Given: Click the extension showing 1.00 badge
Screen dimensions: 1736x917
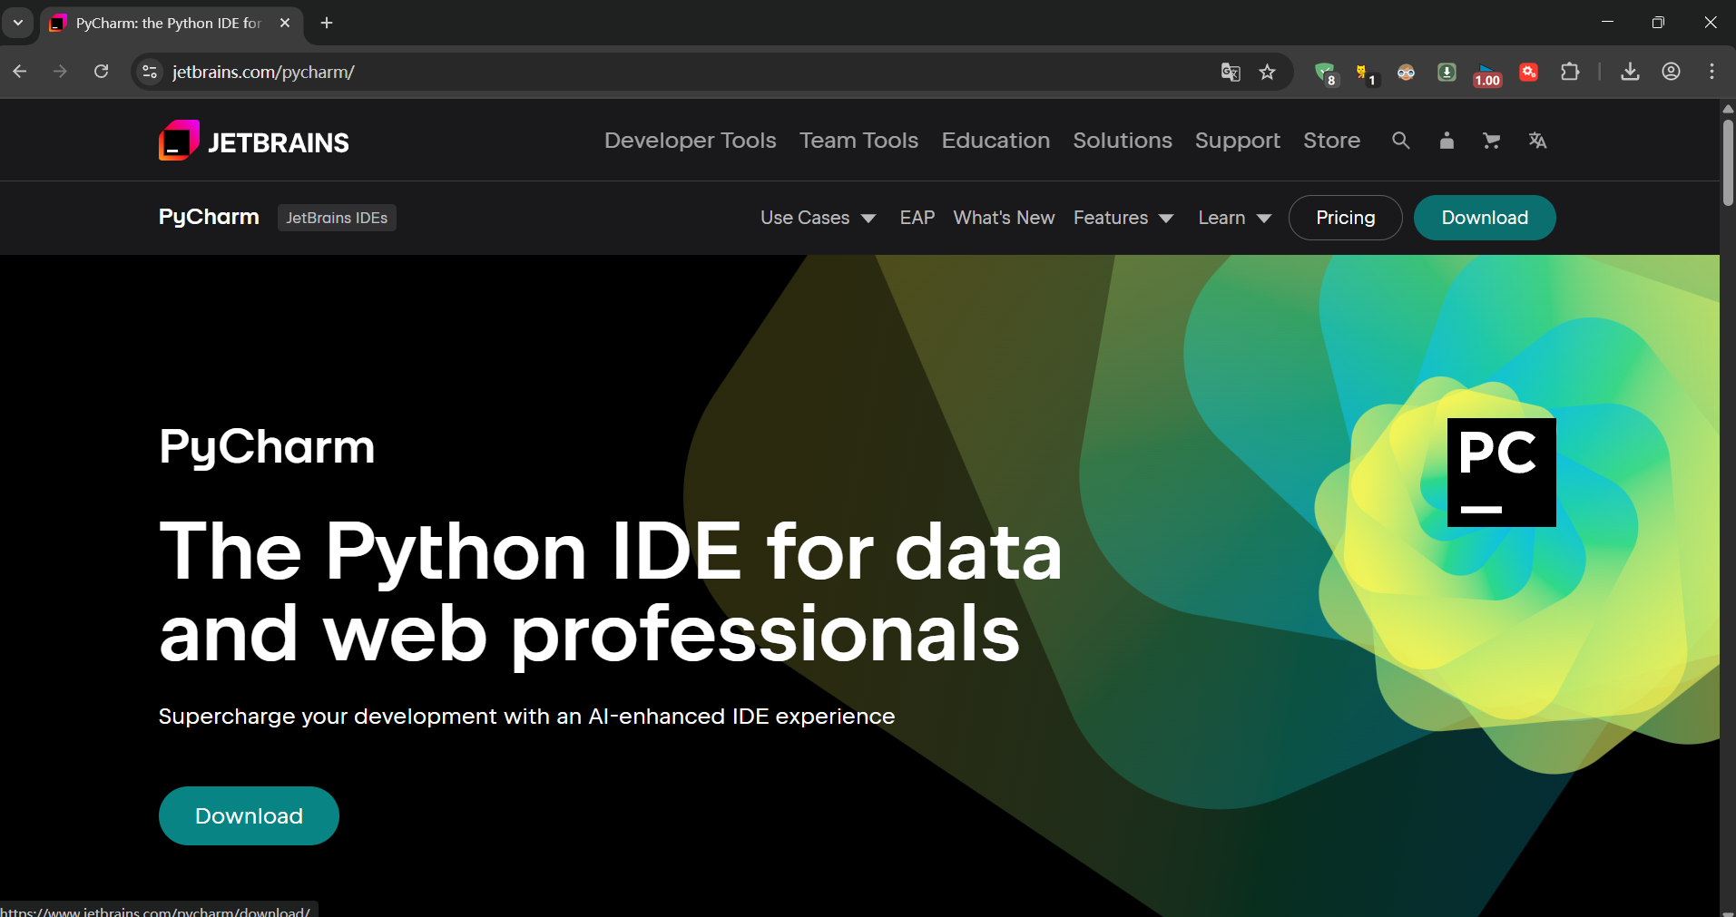Looking at the screenshot, I should pos(1487,74).
